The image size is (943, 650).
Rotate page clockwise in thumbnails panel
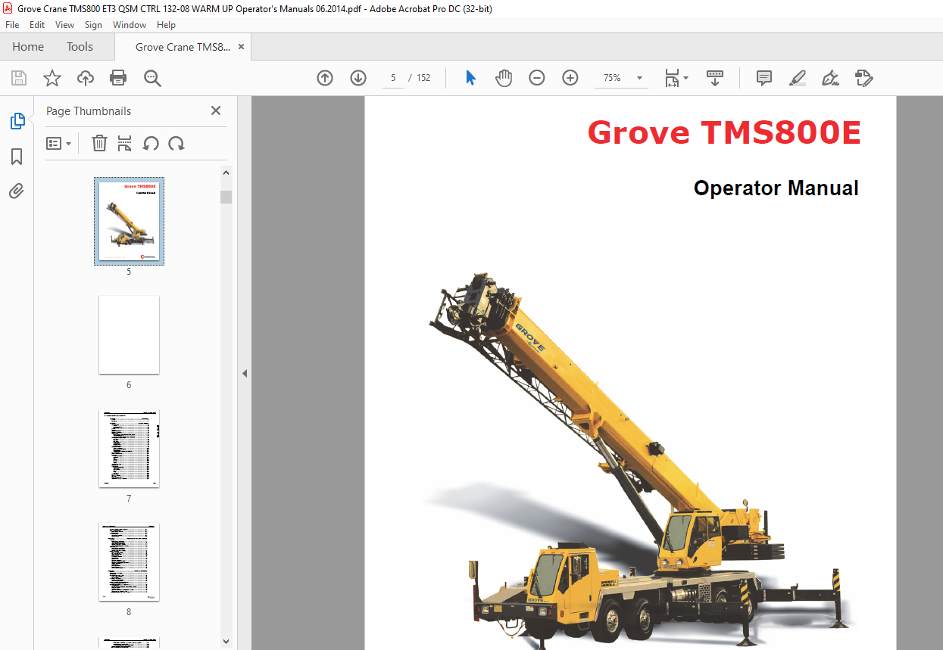[176, 143]
